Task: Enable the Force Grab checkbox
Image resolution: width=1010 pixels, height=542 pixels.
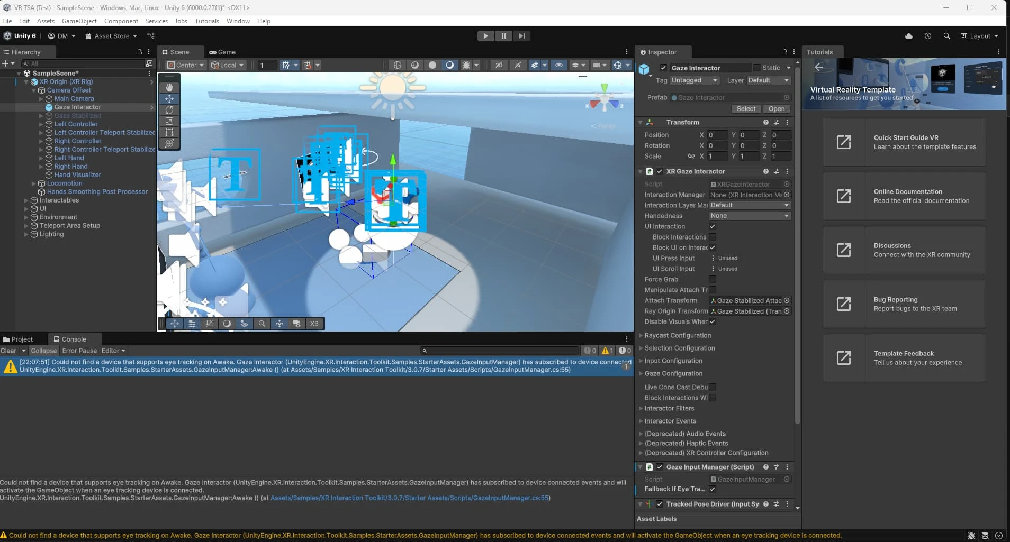Action: click(713, 279)
